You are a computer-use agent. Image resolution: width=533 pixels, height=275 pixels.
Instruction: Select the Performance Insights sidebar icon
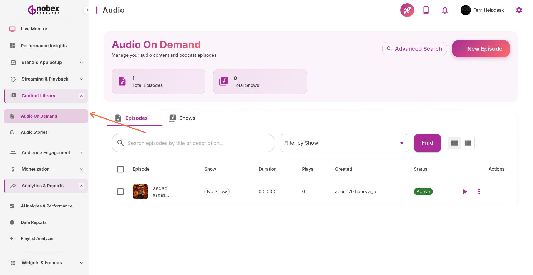coord(12,46)
